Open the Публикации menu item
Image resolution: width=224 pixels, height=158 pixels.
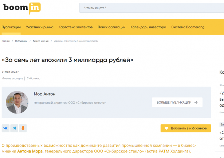pos(11,27)
